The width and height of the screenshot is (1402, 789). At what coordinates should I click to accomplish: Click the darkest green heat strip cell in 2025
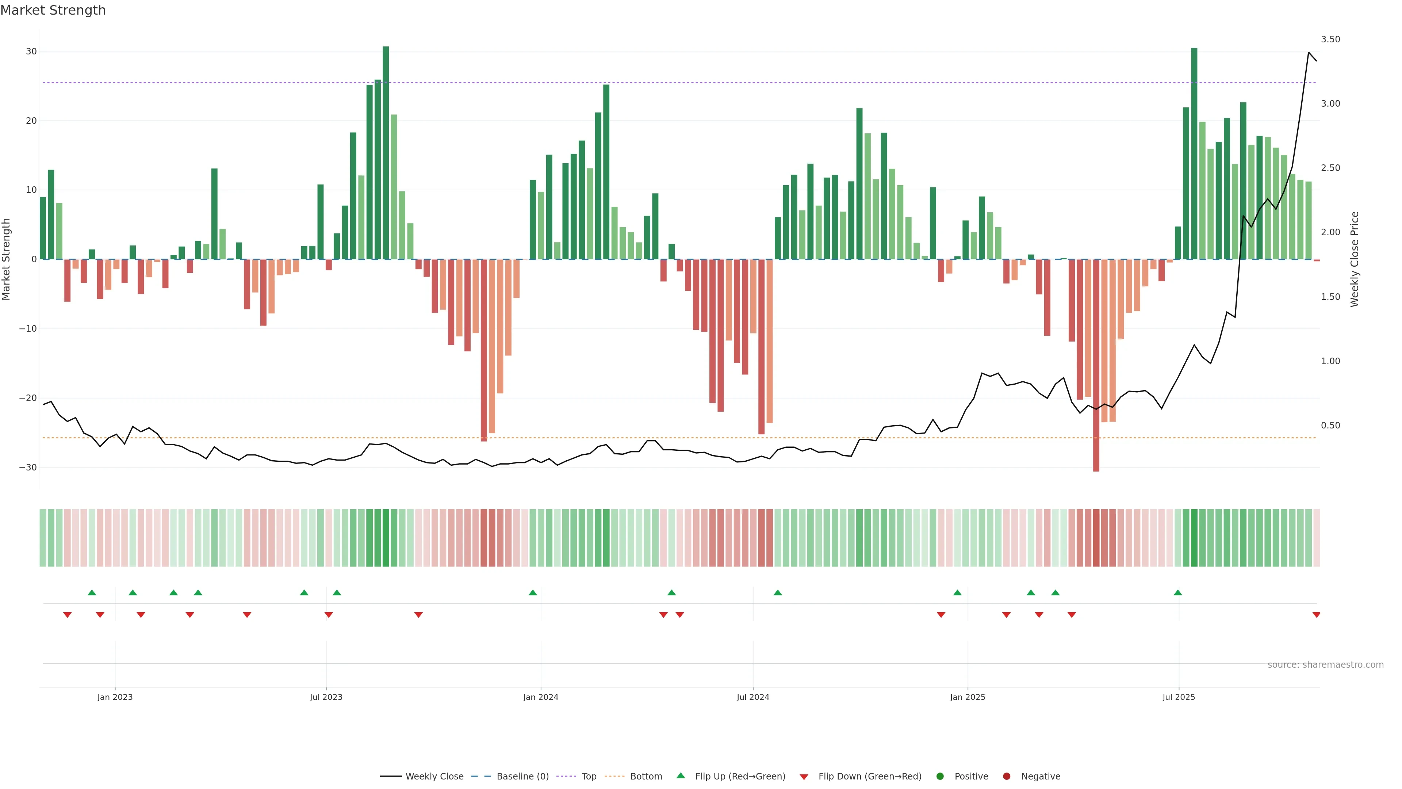tap(1194, 538)
